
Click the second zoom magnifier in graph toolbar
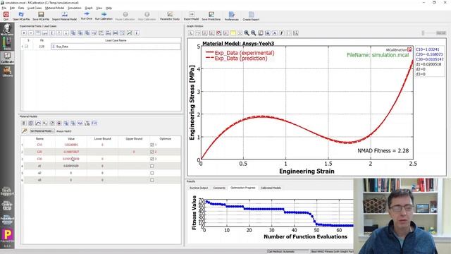click(x=254, y=33)
